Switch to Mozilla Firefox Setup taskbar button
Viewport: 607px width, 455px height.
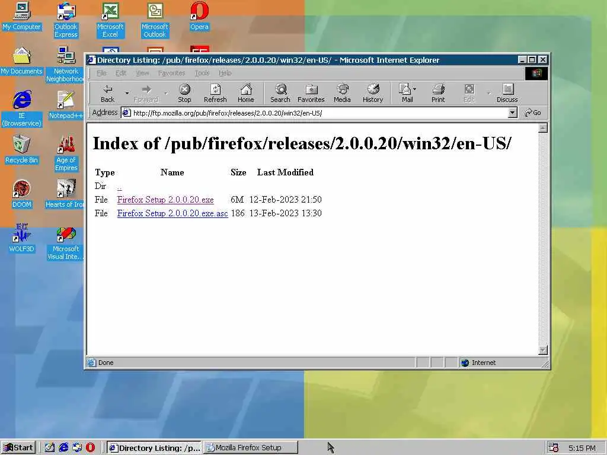click(251, 448)
